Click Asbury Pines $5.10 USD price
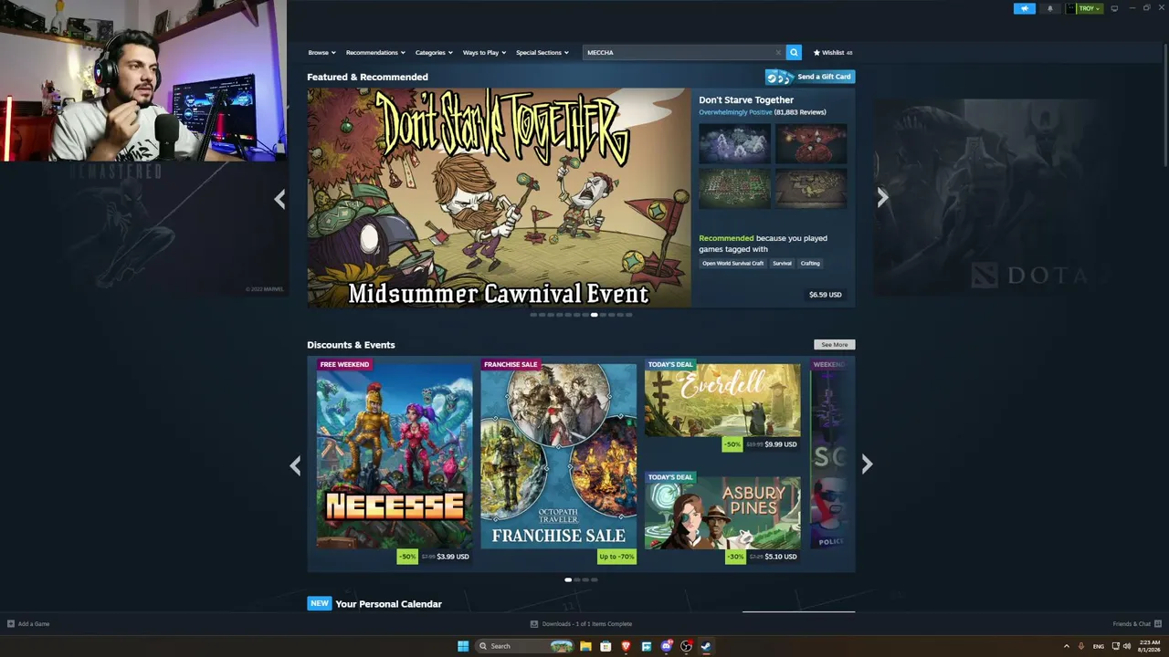Viewport: 1169px width, 657px height. (781, 557)
